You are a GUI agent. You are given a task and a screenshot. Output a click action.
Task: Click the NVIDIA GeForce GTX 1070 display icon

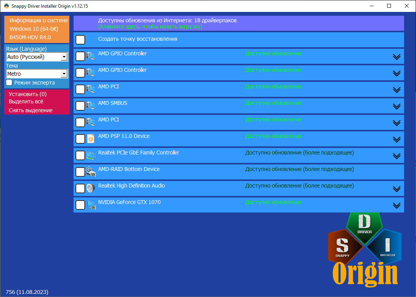pyautogui.click(x=91, y=205)
